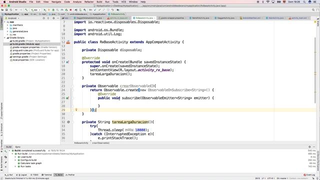Expand the Load build node
This screenshot has height=180, width=320.
[x=15, y=157]
